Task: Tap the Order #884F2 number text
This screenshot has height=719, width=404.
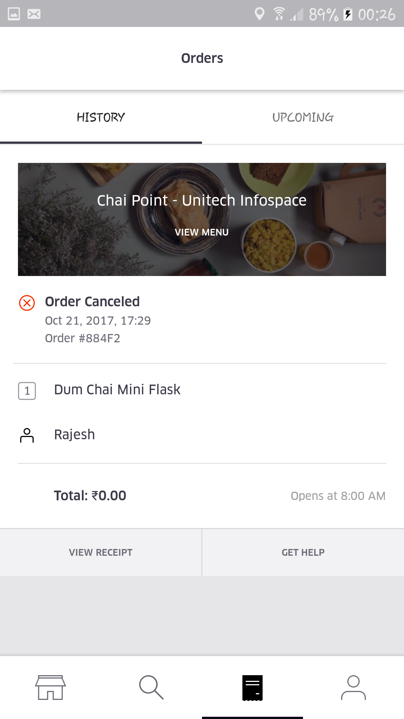Action: tap(83, 338)
